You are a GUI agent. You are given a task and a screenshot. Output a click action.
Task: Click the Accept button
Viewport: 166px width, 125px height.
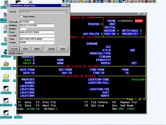coord(14,49)
